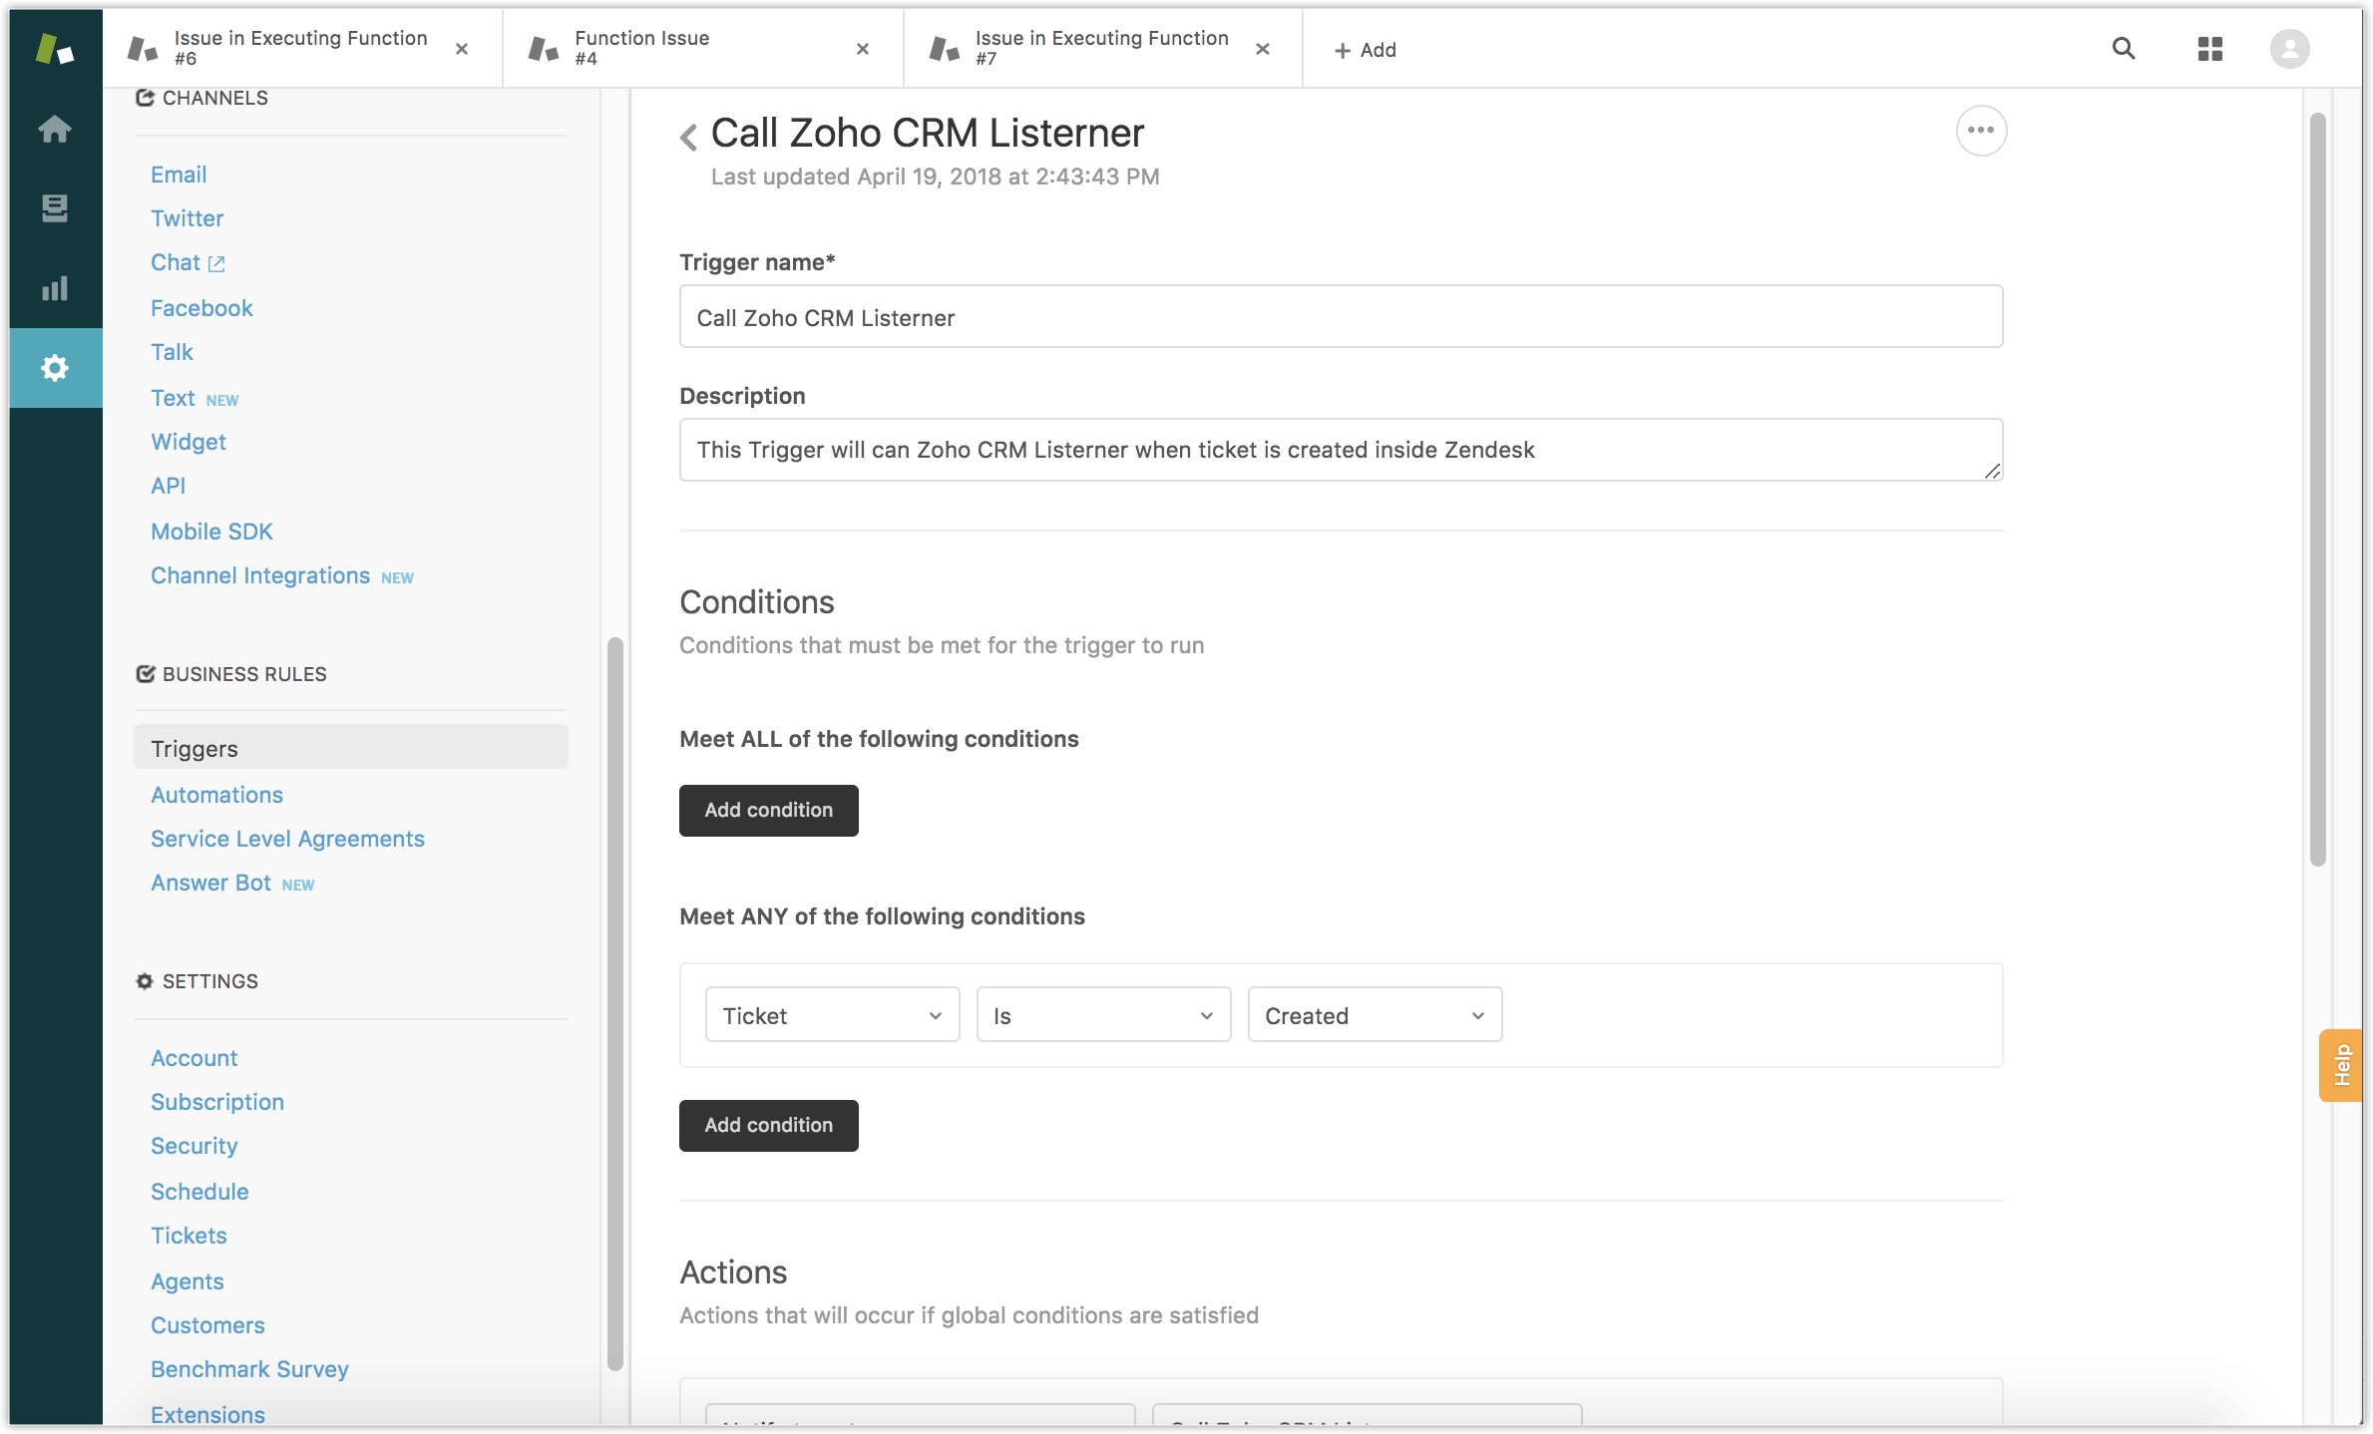Click Add condition under Meet ALL
Image resolution: width=2373 pixels, height=1434 pixels.
(768, 810)
